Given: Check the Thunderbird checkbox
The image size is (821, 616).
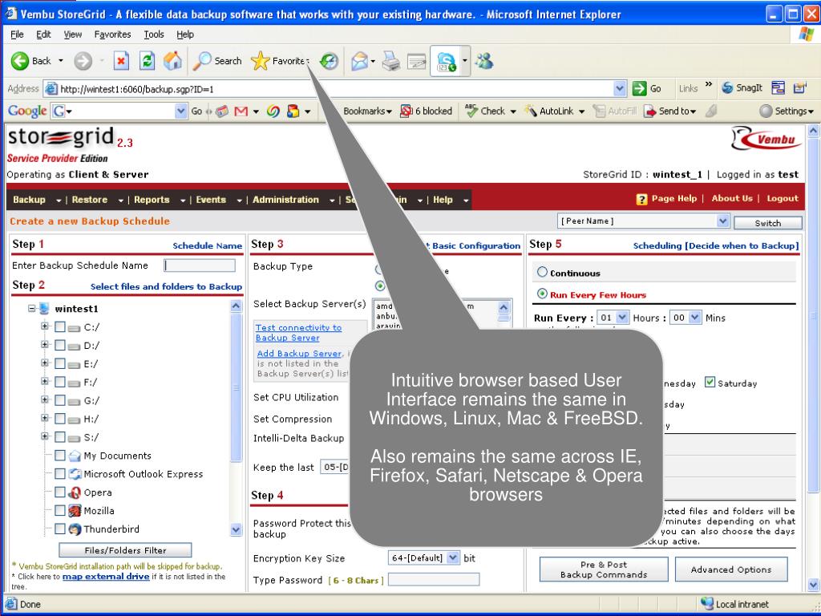Looking at the screenshot, I should click(59, 529).
